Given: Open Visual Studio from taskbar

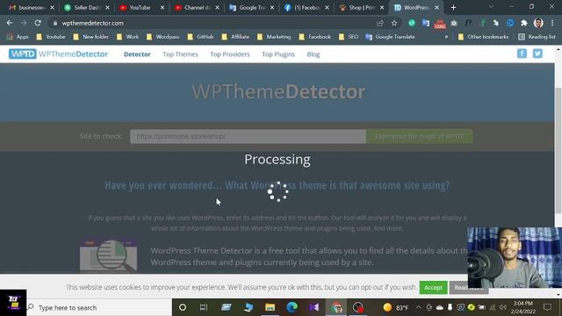Looking at the screenshot, I should pyautogui.click(x=314, y=307).
